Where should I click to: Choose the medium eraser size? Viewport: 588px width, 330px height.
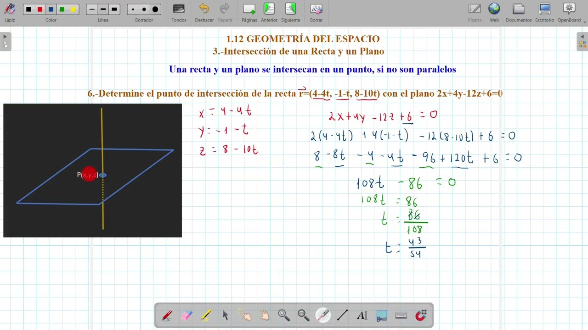[x=144, y=9]
